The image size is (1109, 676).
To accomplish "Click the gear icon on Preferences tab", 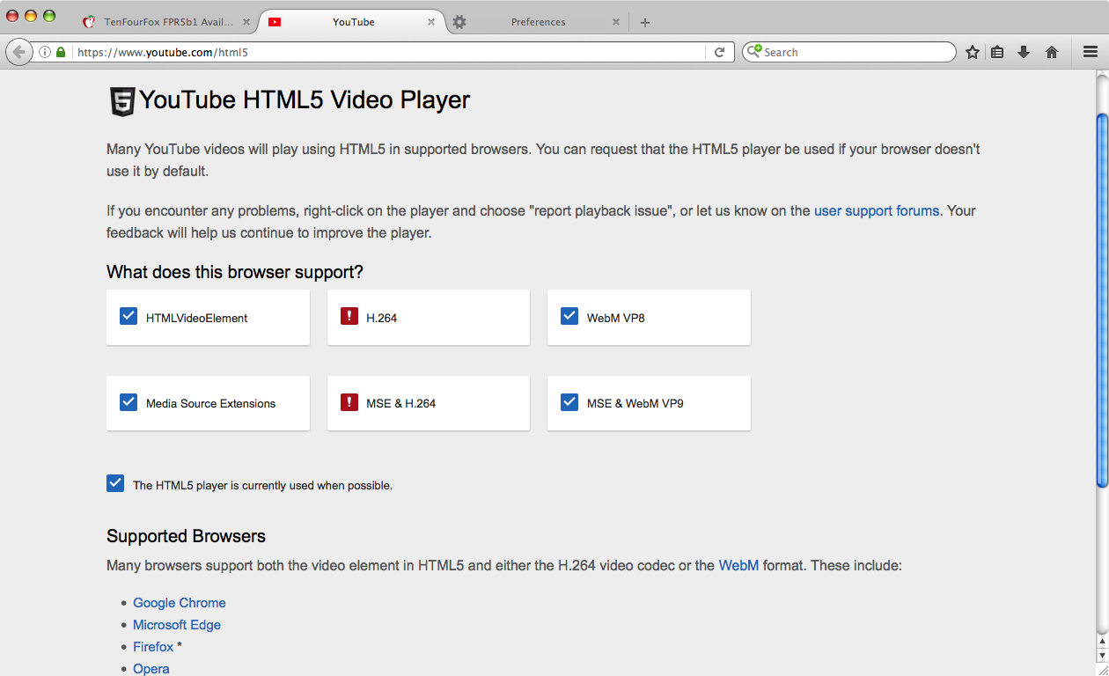I will click(459, 22).
